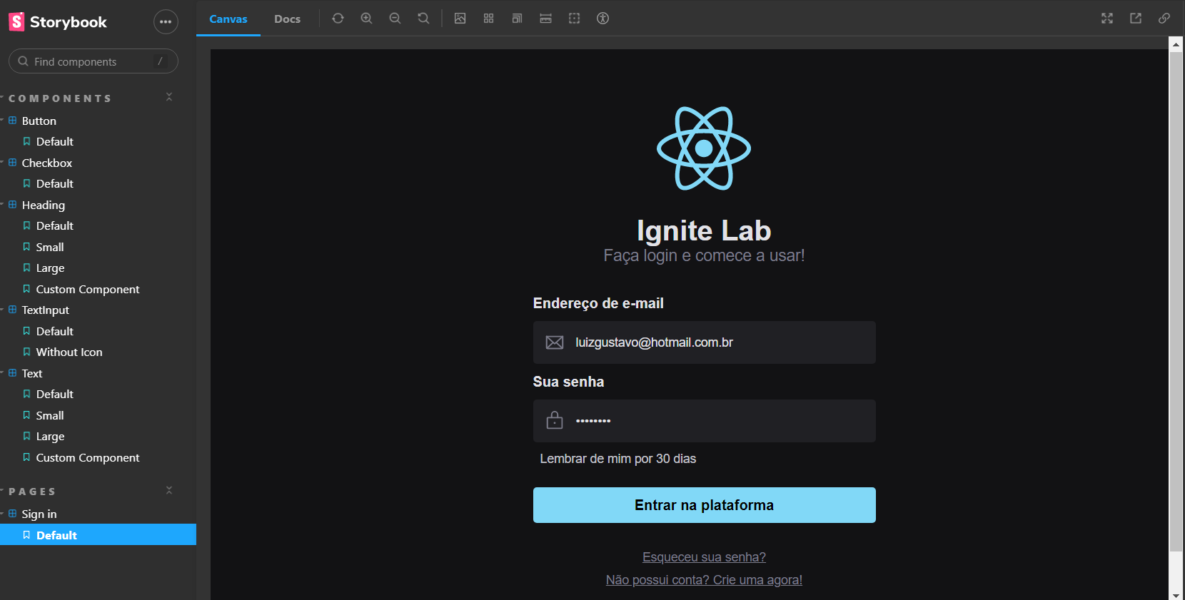
Task: Open Custom Component story under Heading
Action: [x=88, y=289]
